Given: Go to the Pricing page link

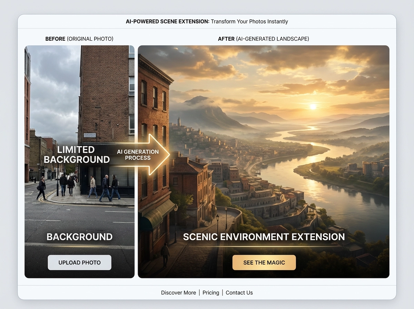Looking at the screenshot, I should pos(211,292).
